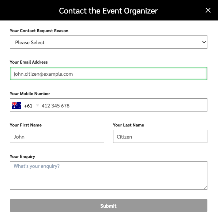Screen dimensions: 218x219
Task: Click into the mobile number field
Action: [124, 105]
